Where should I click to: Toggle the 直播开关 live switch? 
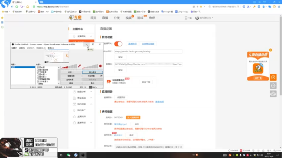coord(118,44)
